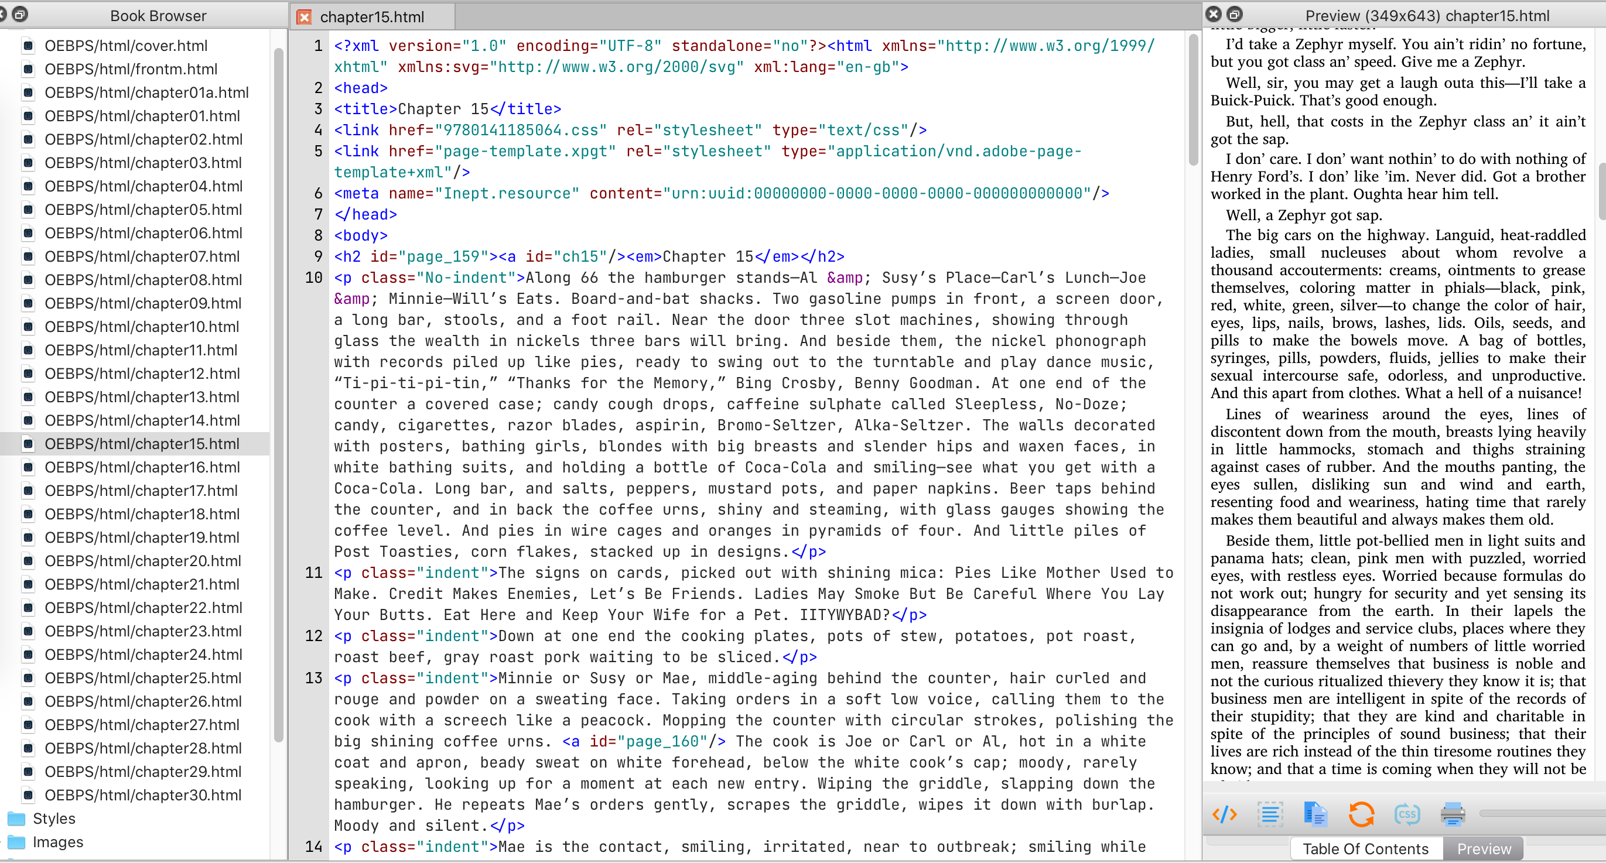Switch to the Table Of Contents tab
Screen dimensions: 1606x863
pos(1365,849)
